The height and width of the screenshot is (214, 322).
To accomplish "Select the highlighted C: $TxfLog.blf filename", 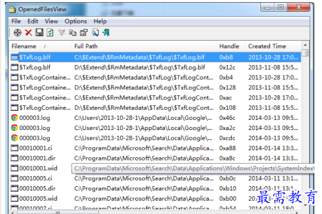I will coord(35,57).
